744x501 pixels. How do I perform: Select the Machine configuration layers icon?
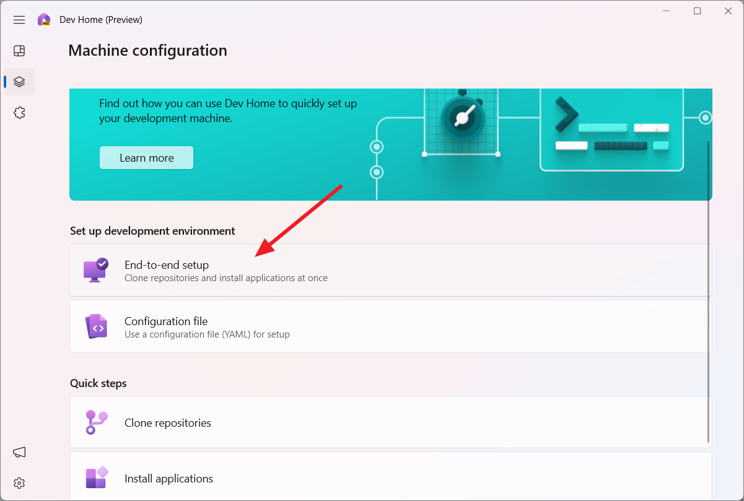click(19, 81)
